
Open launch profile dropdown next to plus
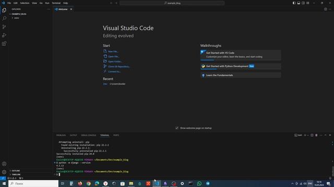coord(308,135)
